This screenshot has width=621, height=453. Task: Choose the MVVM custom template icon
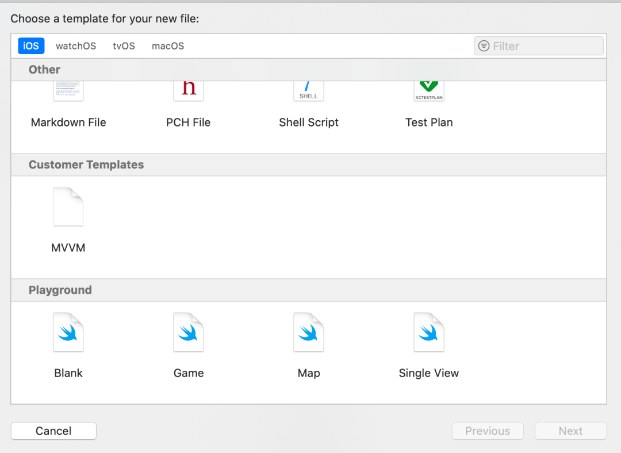point(68,207)
